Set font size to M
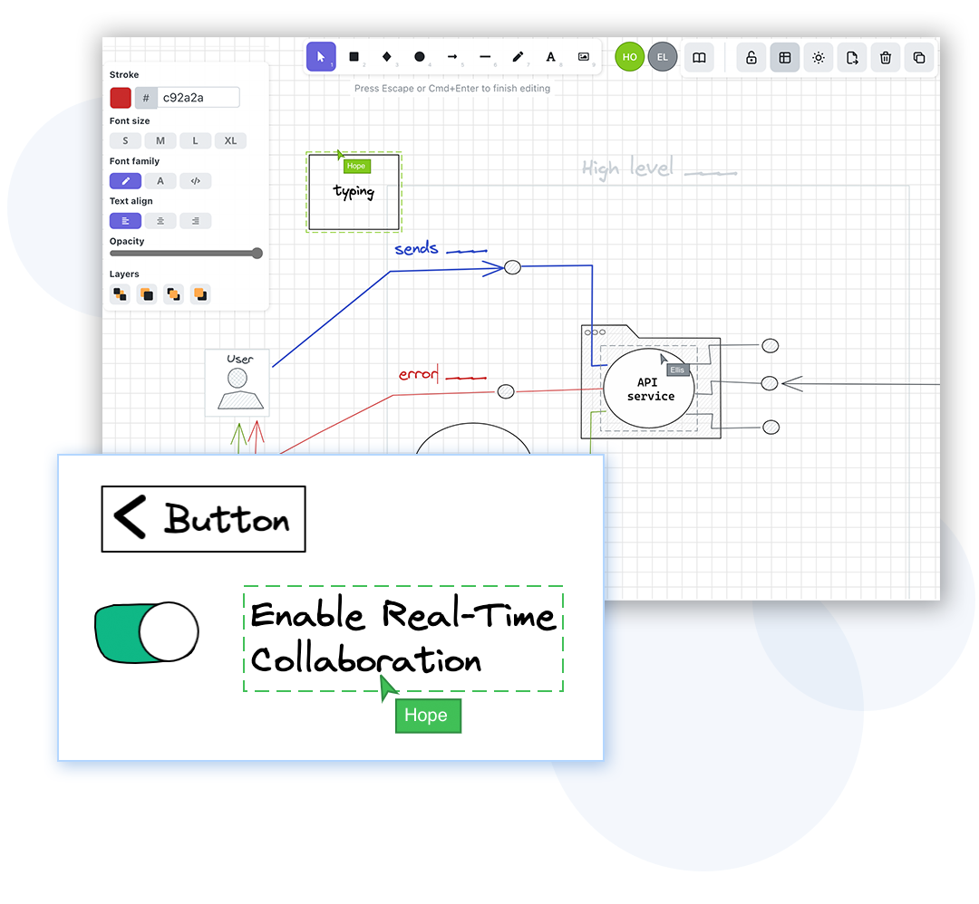Viewport: 979px width, 904px height. pos(160,140)
